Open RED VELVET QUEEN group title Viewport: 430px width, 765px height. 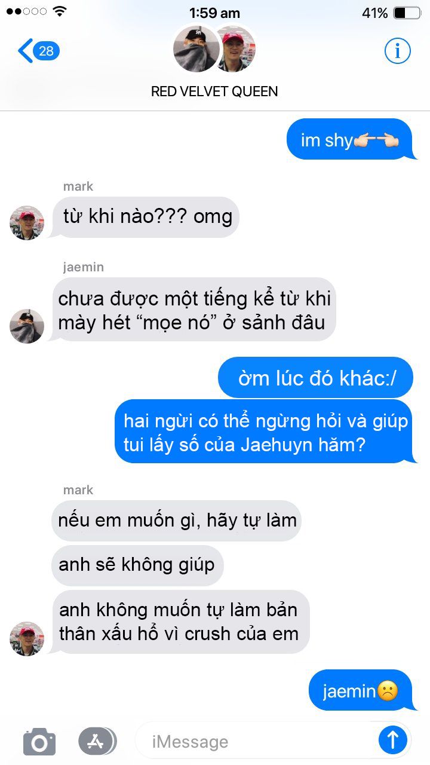point(214,91)
